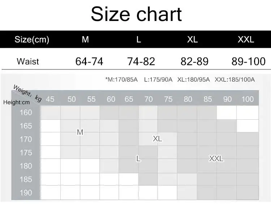This screenshot has width=271, height=205.
Task: Click the 100 kg weight header
Action: click(x=248, y=99)
